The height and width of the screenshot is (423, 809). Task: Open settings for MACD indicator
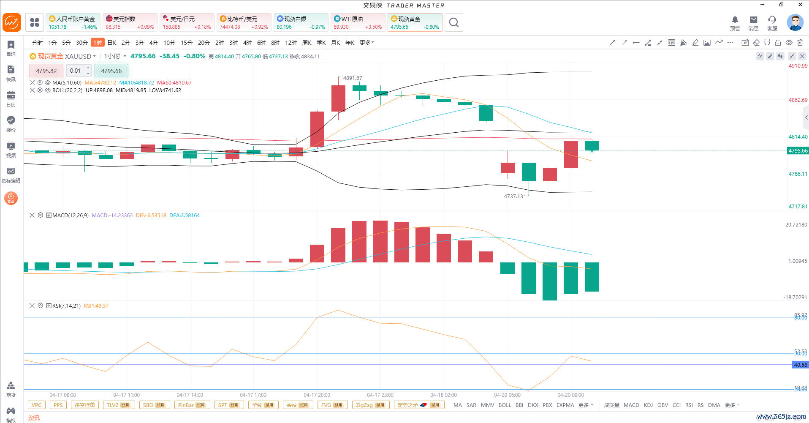(x=41, y=215)
